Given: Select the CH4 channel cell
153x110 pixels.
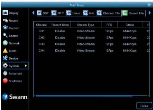Looking at the screenshot, I should (x=41, y=50).
